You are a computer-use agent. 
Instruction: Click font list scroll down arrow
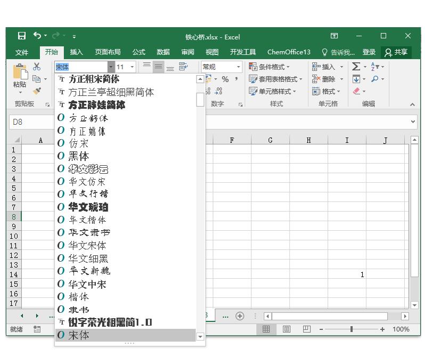click(x=200, y=337)
